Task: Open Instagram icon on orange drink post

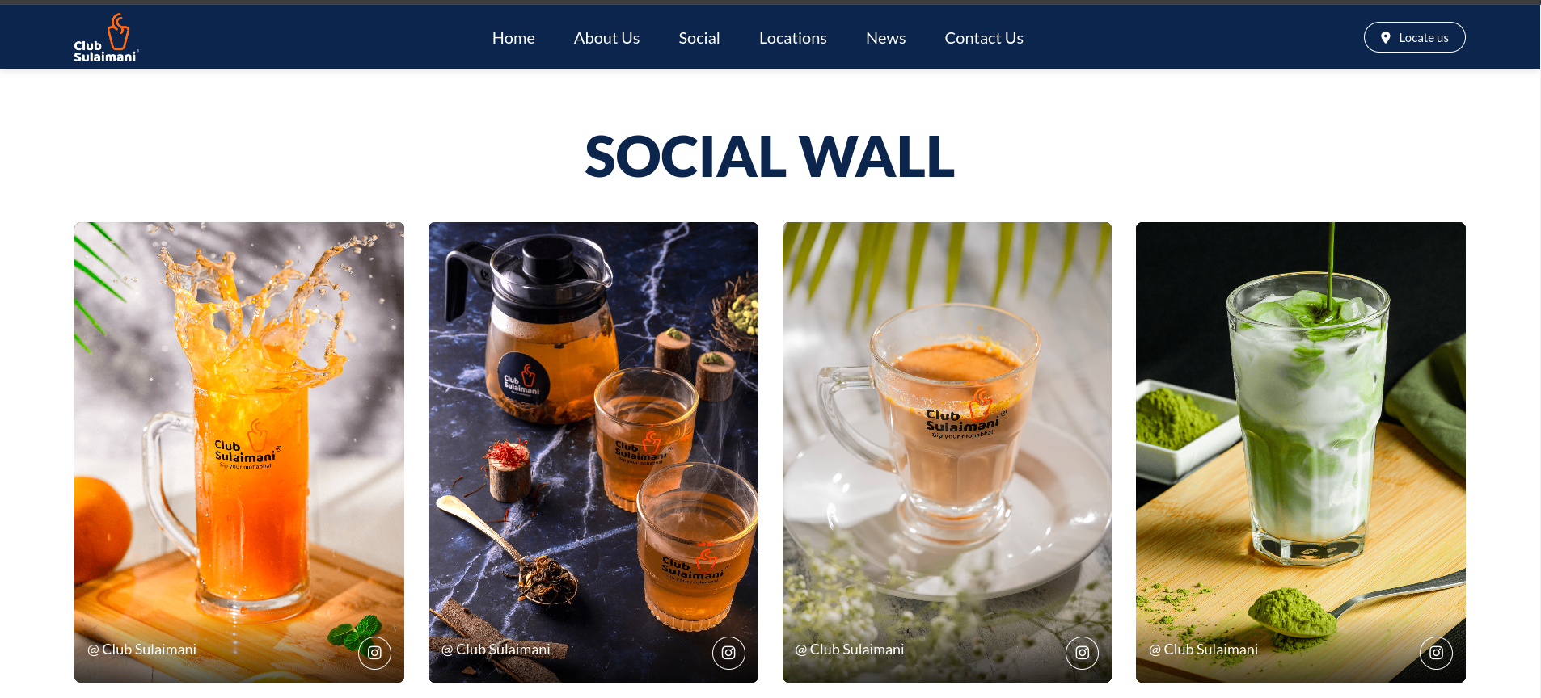Action: tap(374, 653)
